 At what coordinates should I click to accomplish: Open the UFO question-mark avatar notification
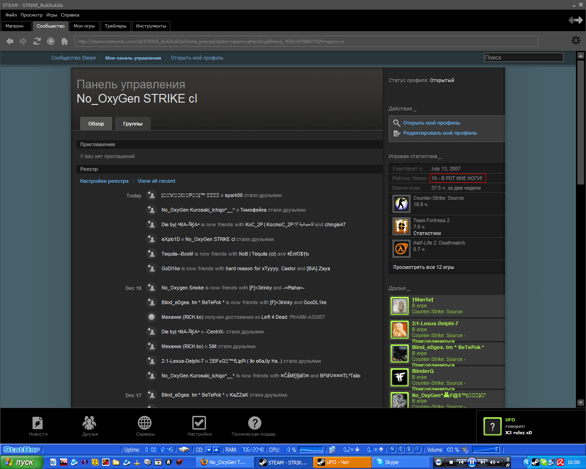coord(493,426)
